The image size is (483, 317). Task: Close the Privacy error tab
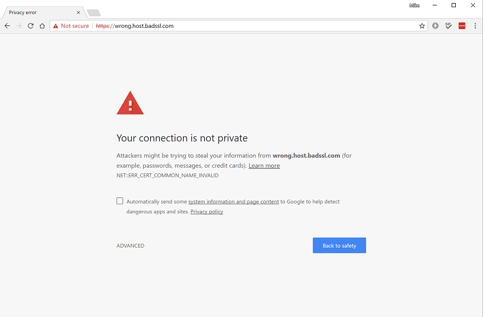[x=78, y=12]
